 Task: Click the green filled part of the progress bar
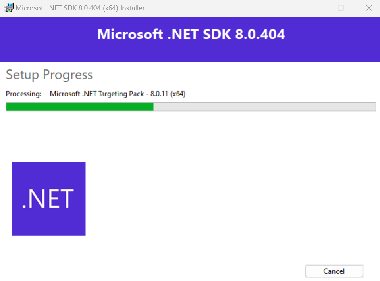tap(80, 107)
